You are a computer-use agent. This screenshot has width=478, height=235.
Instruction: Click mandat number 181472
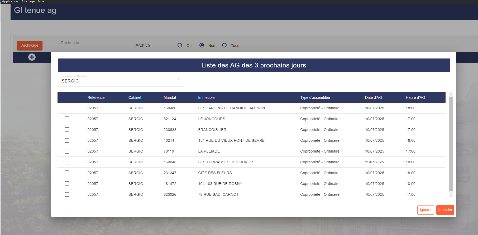(170, 184)
